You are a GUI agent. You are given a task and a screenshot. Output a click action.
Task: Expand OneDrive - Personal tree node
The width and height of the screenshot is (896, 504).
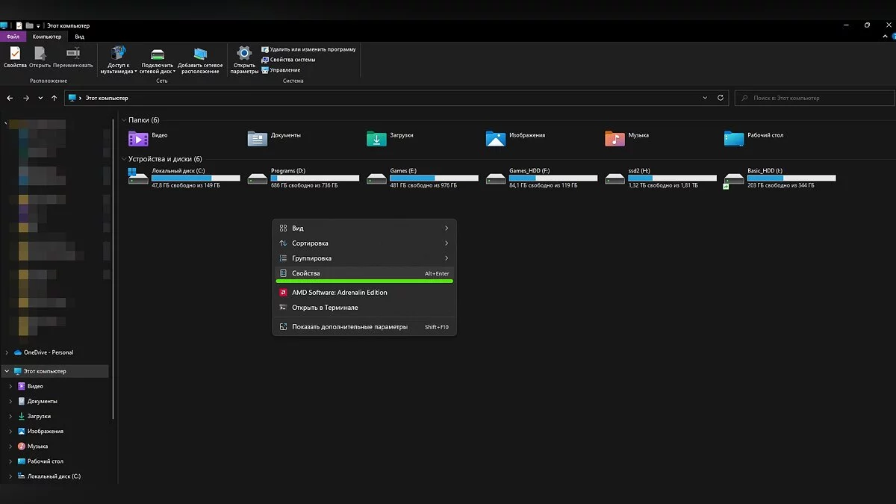[x=7, y=352]
